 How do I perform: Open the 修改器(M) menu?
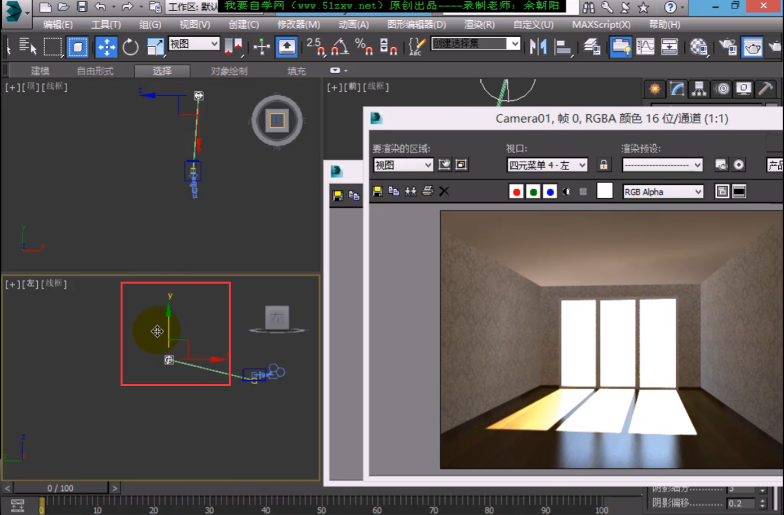tap(298, 25)
